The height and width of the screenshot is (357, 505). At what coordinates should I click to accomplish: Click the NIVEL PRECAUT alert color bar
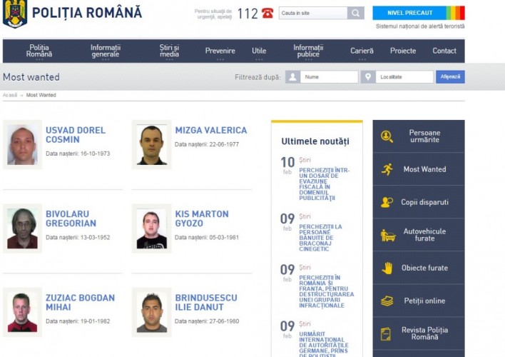pos(454,13)
